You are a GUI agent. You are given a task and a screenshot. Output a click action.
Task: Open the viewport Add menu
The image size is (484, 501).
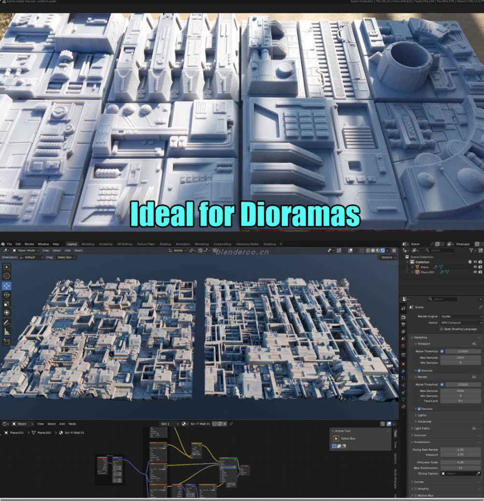[x=68, y=250]
